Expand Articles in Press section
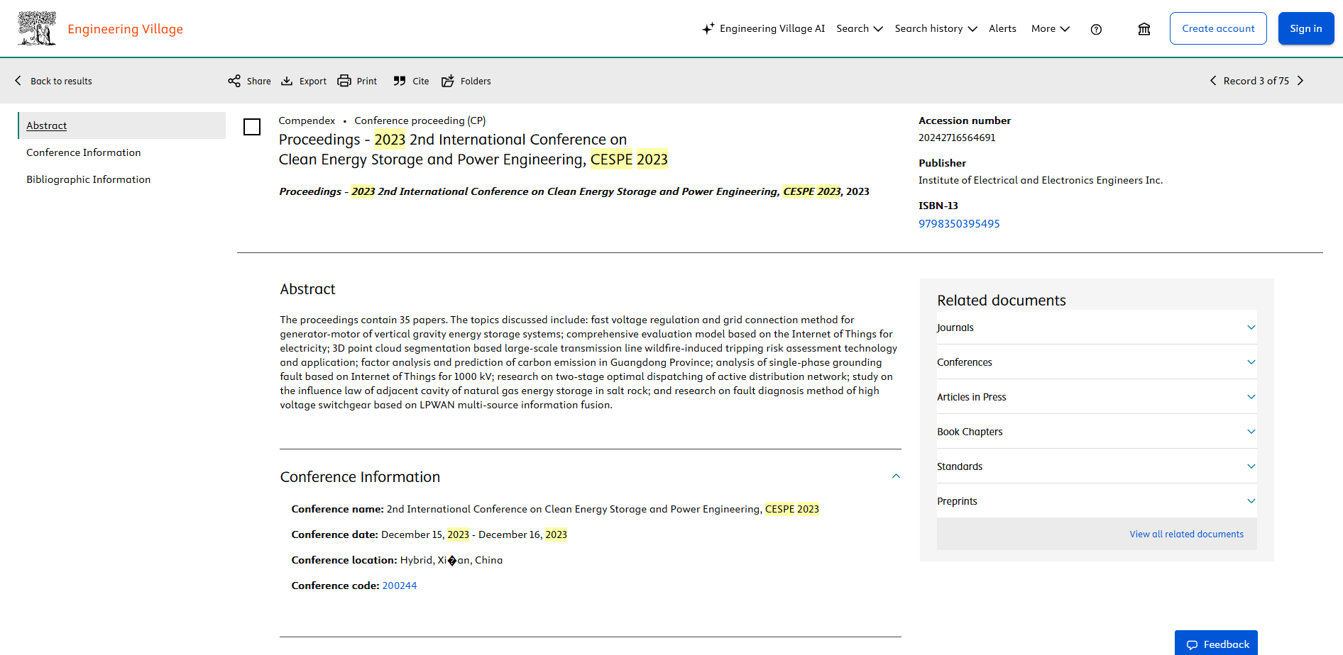The width and height of the screenshot is (1343, 655). pyautogui.click(x=1097, y=397)
